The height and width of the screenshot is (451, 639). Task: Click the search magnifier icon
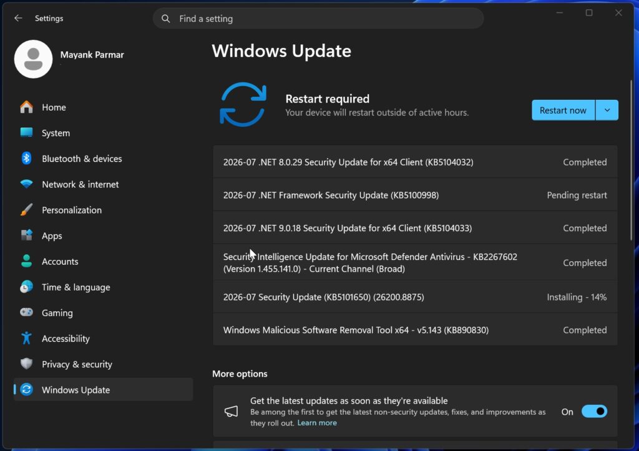(165, 19)
